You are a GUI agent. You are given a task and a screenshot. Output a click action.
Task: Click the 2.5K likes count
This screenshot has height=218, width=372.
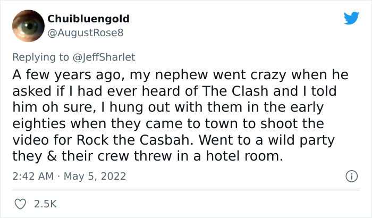pos(45,204)
